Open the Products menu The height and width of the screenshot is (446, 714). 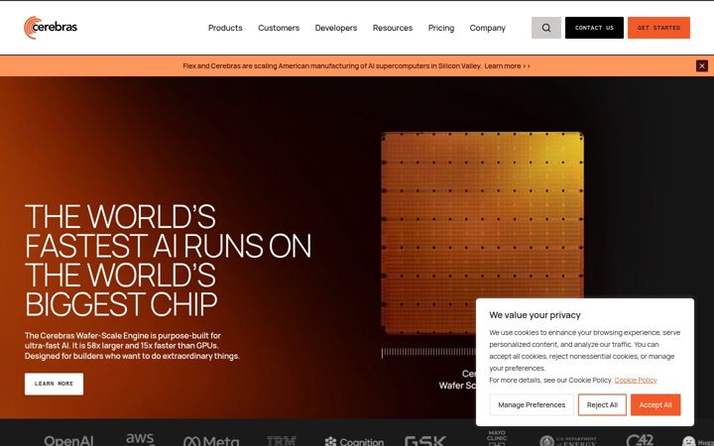[x=225, y=28]
